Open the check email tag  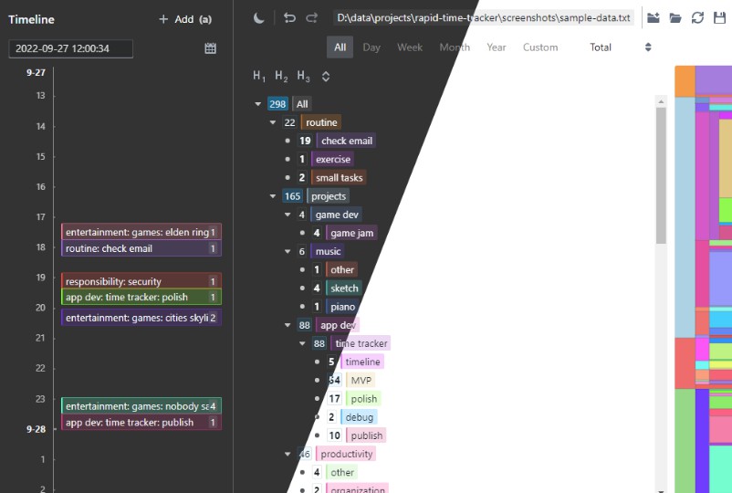[x=347, y=141]
